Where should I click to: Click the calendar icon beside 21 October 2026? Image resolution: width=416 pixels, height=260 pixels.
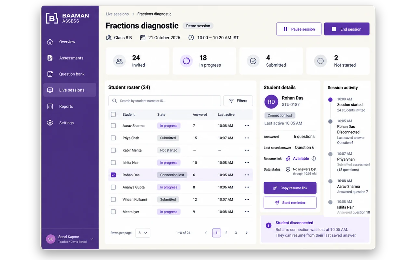click(x=143, y=38)
